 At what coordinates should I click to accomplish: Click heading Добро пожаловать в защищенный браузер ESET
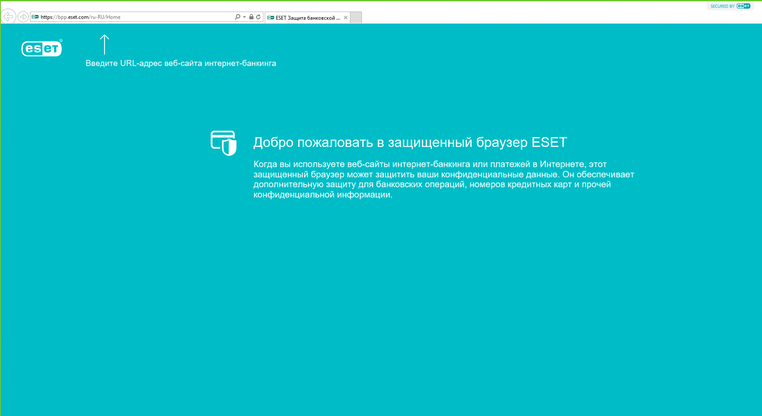410,142
